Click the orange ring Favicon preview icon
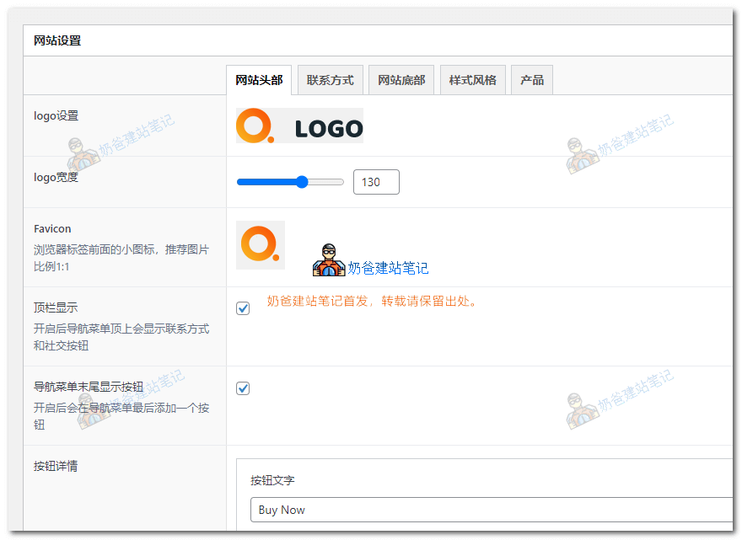 [260, 244]
